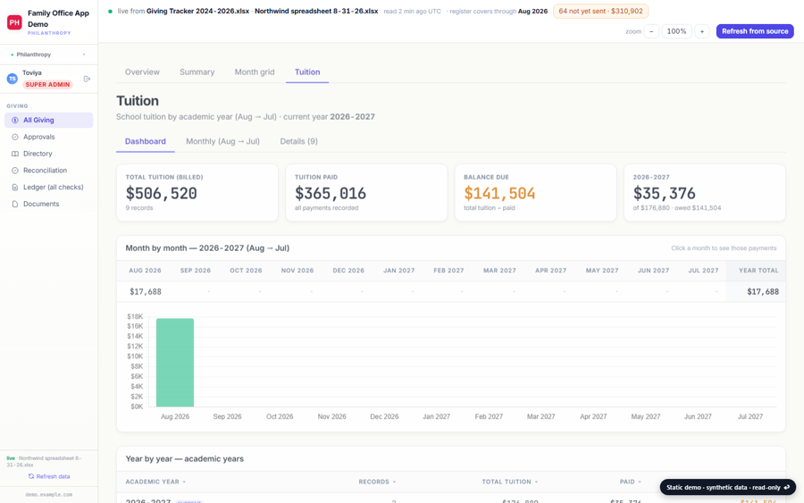Click the refresh icon beside Refresh data
The width and height of the screenshot is (804, 503).
point(31,476)
